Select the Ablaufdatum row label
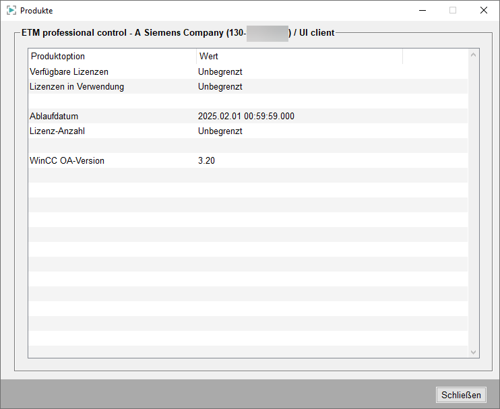This screenshot has height=409, width=500. click(54, 116)
